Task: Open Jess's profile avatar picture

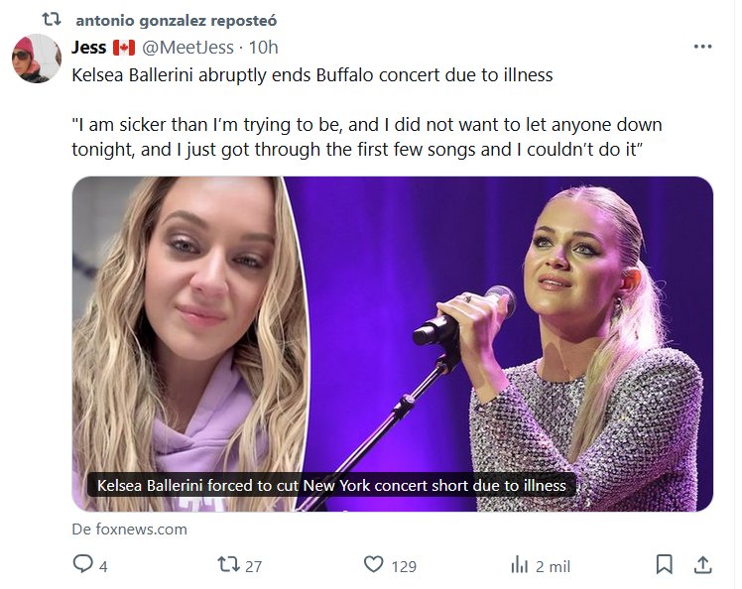Action: tap(37, 59)
